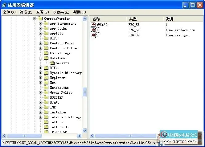This screenshot has height=147, width=205.
Task: Click the Hints folder icon
Action: (x=46, y=102)
